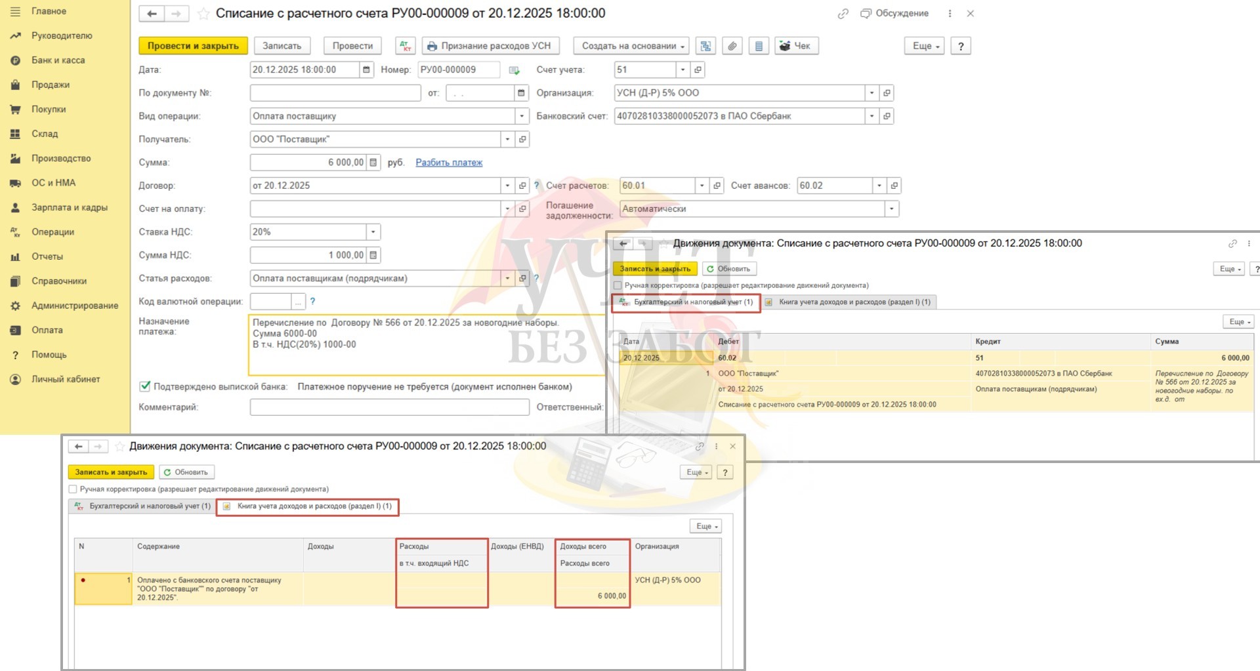Click the back arrow navigation button

pyautogui.click(x=152, y=14)
